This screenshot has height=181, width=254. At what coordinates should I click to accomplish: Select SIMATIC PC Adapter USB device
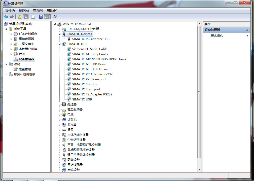coord(91,39)
